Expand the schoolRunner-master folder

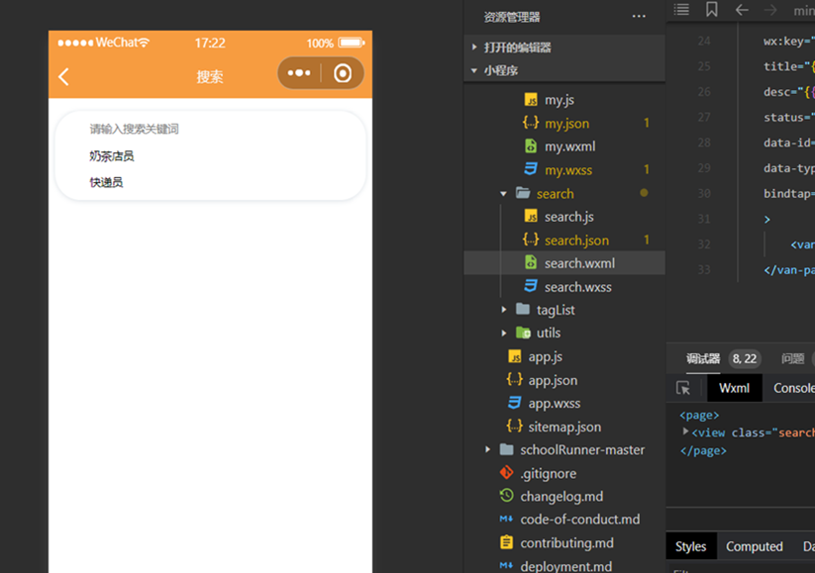click(488, 449)
